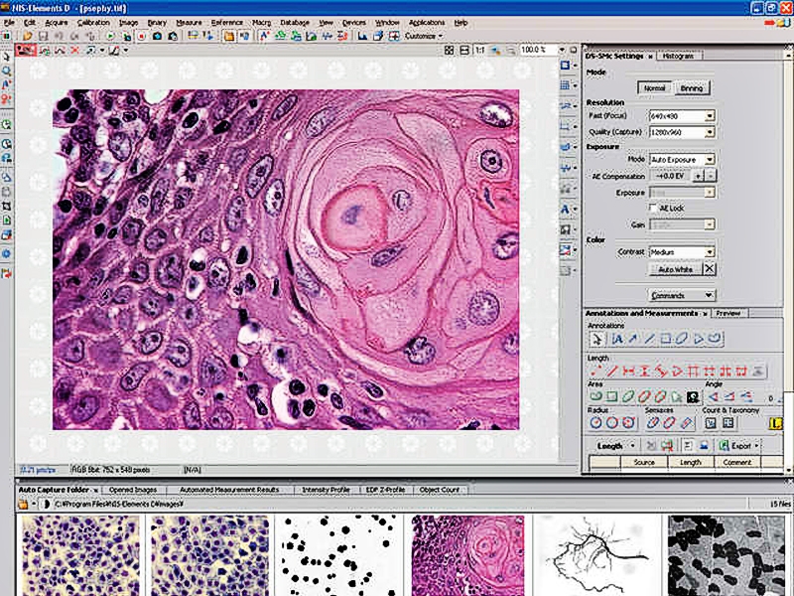794x596 pixels.
Task: Open the Contrast dropdown
Action: 710,252
